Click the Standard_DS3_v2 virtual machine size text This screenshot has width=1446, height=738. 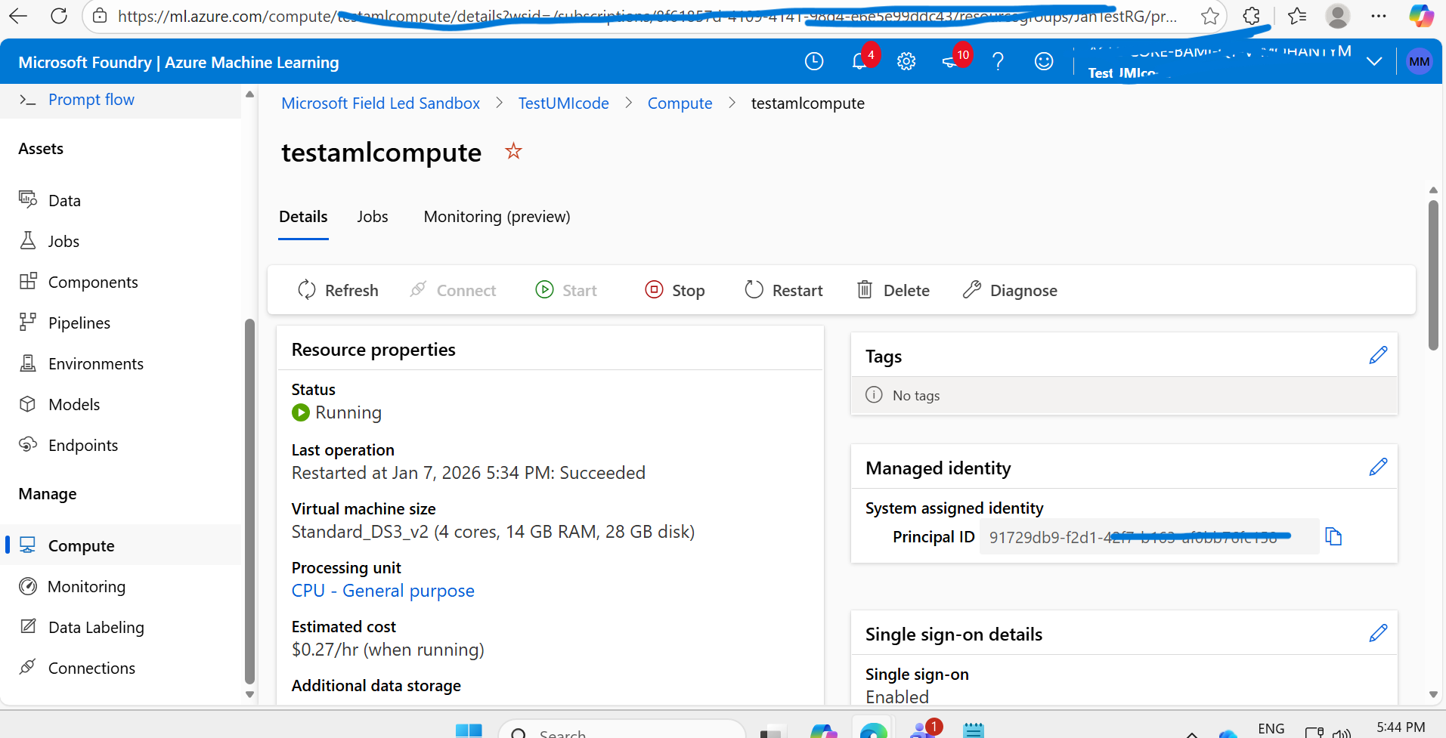click(x=493, y=532)
